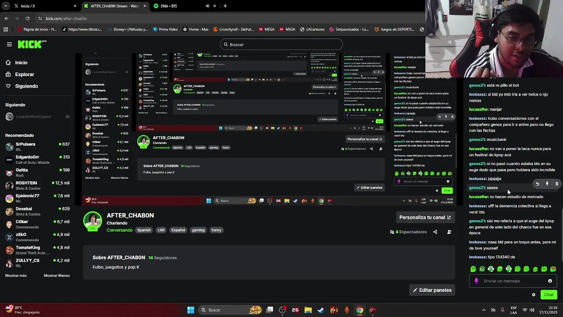Open C0ker channel in sidebar
The image size is (563, 317).
[37, 224]
